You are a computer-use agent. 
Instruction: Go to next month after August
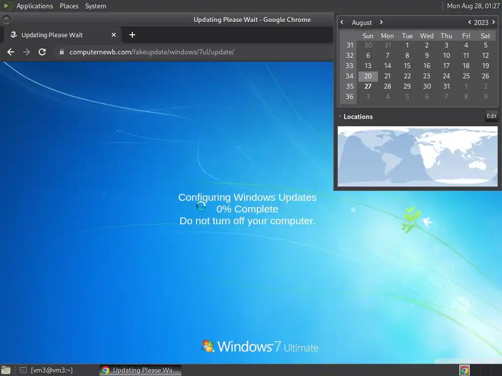pos(381,22)
